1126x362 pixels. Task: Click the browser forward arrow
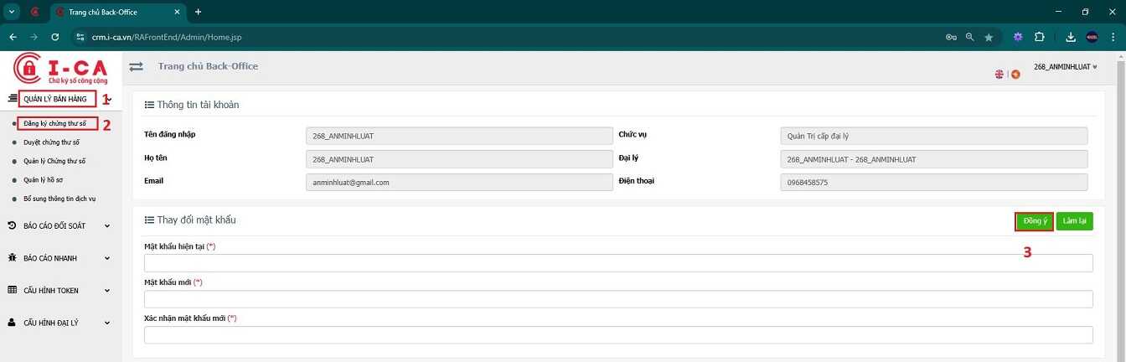click(x=34, y=37)
